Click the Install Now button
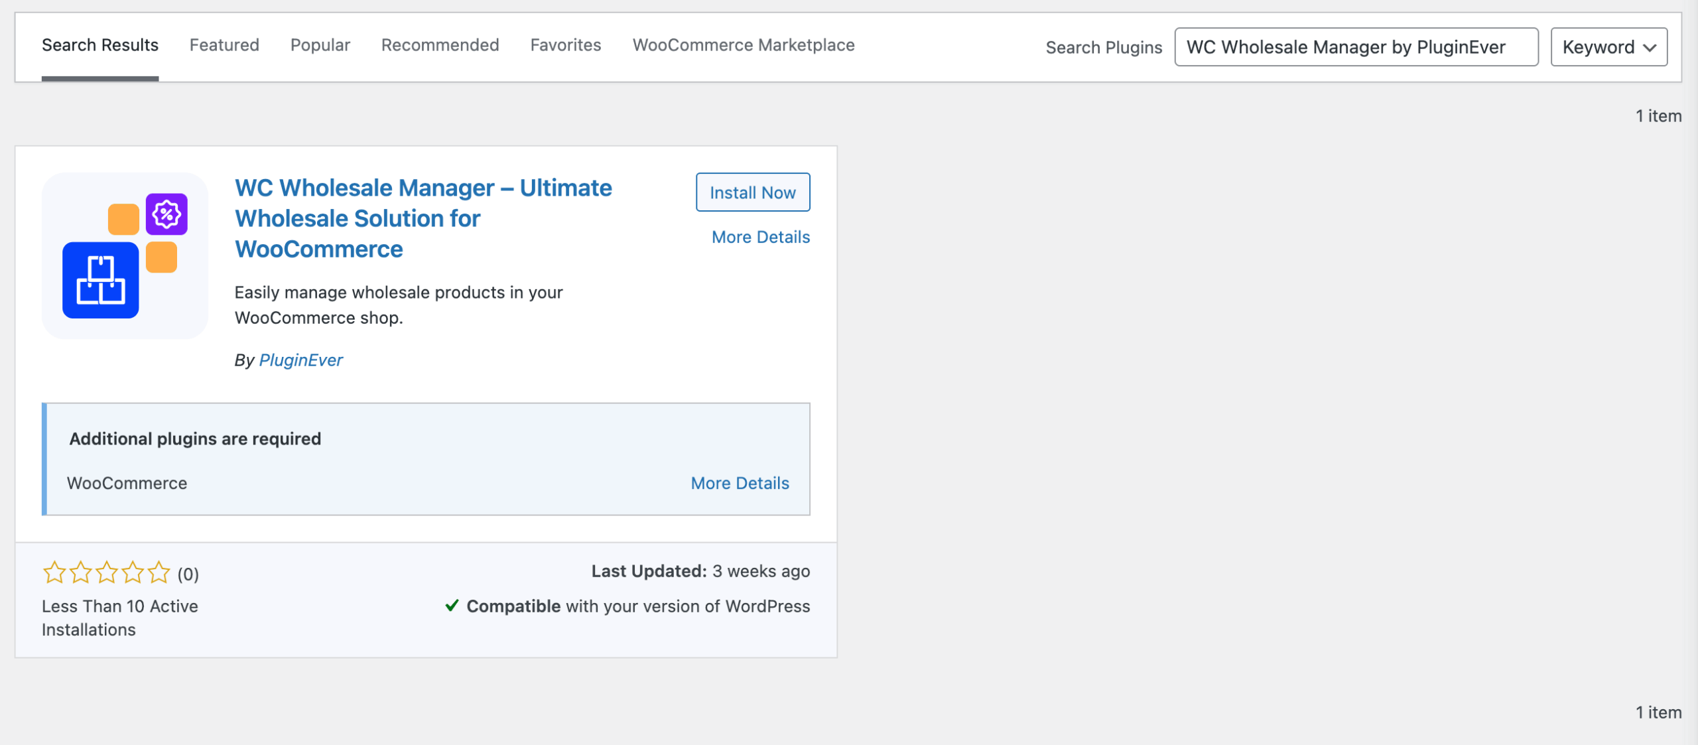The height and width of the screenshot is (745, 1698). [x=752, y=192]
